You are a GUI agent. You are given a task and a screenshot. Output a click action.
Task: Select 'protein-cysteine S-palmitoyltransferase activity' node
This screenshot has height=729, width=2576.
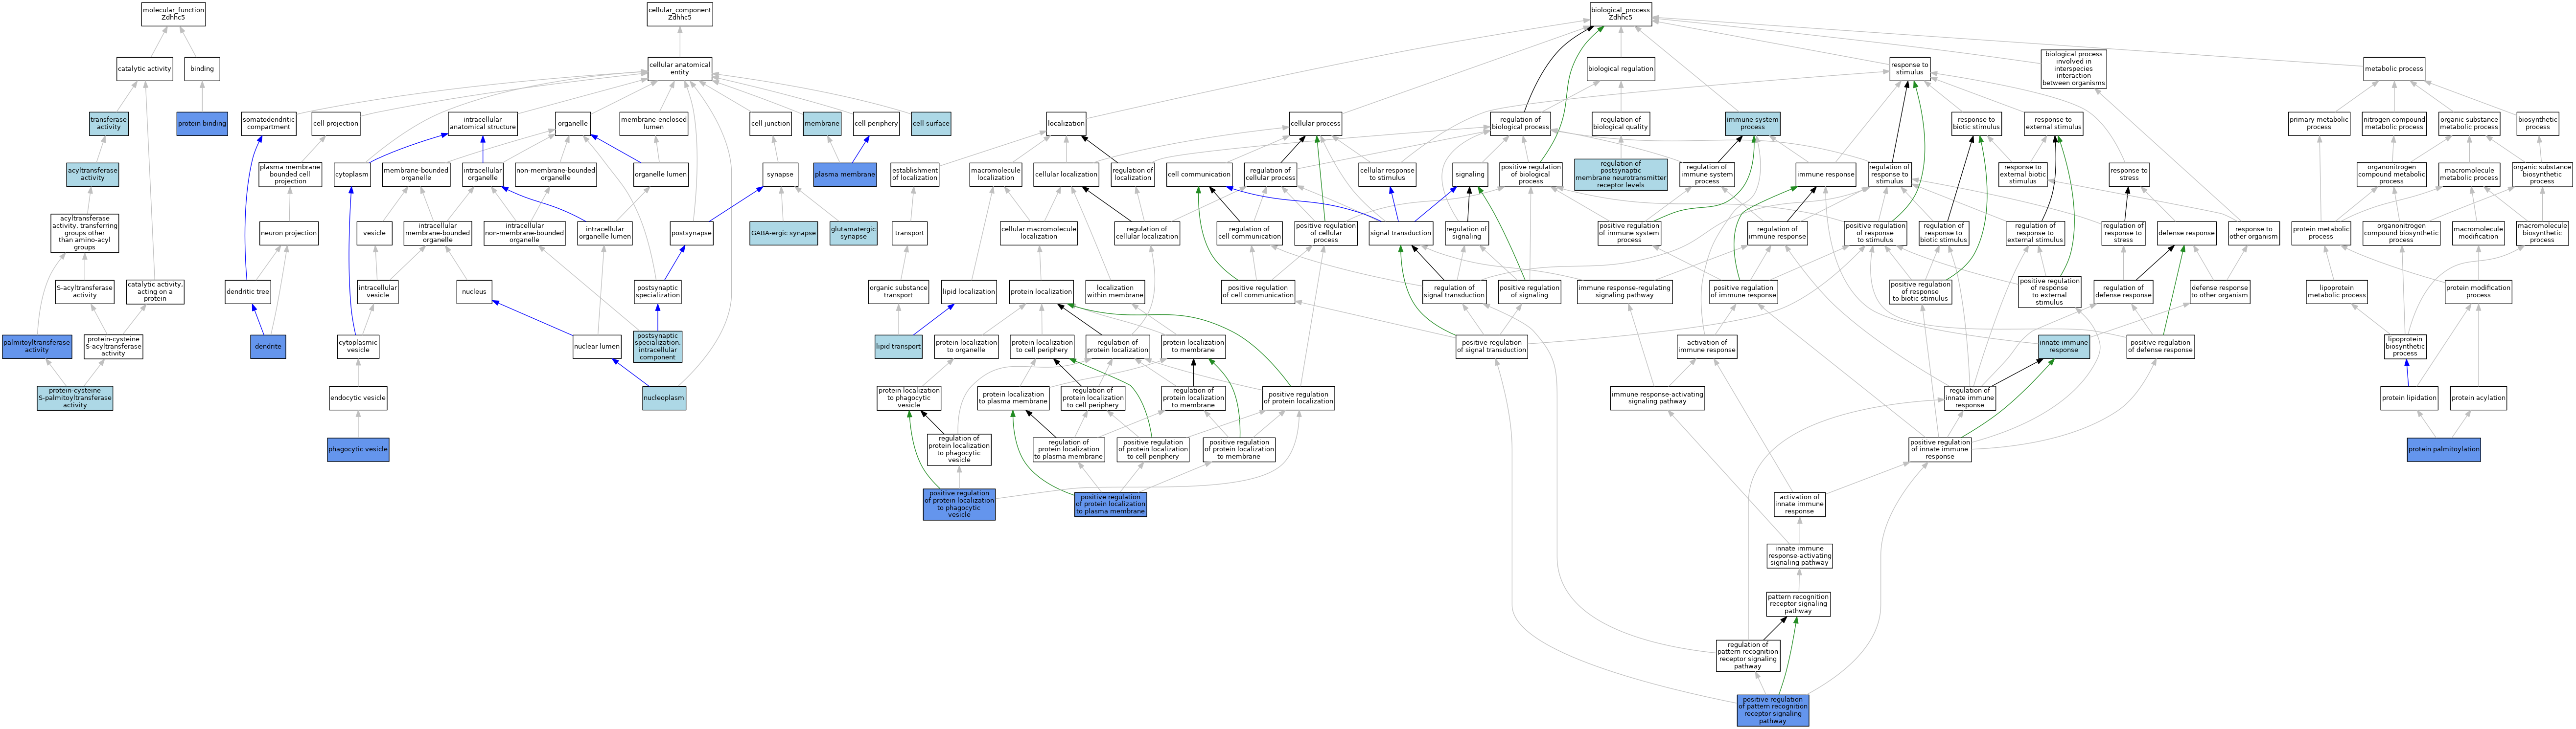coord(75,398)
